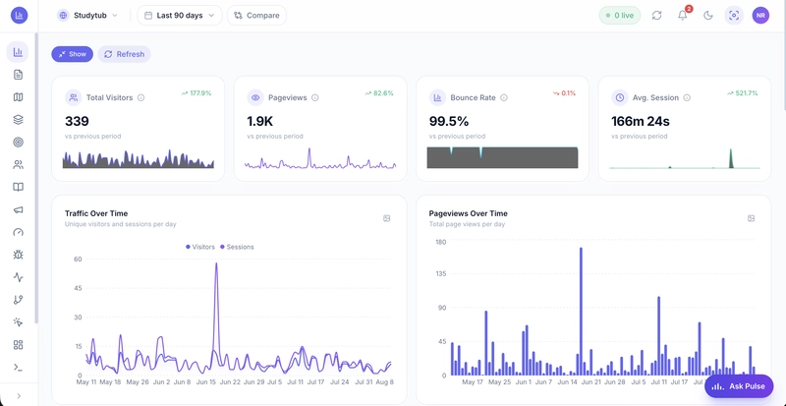
Task: Click the tallest bar in Pageviews chart
Action: point(581,312)
